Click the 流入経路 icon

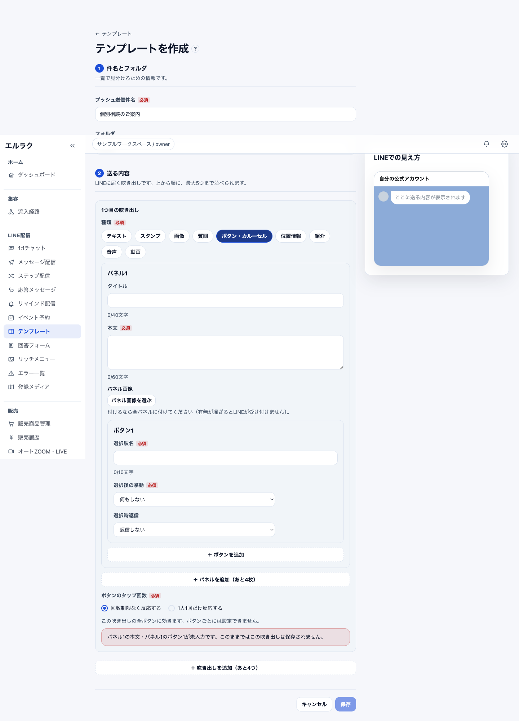(11, 212)
